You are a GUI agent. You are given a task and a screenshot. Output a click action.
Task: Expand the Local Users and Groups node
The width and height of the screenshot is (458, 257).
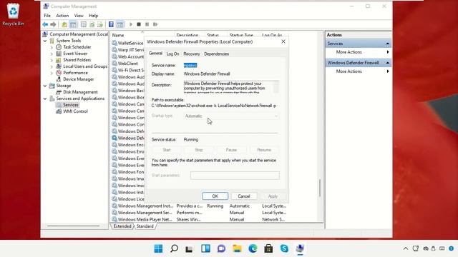52,66
